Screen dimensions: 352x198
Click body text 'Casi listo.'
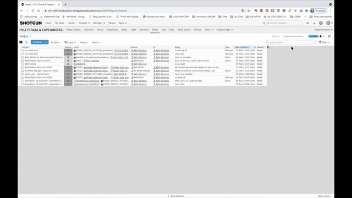tap(180, 84)
